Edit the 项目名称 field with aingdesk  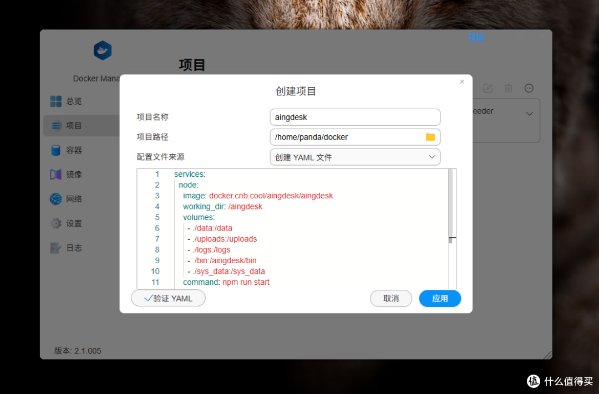tap(355, 117)
